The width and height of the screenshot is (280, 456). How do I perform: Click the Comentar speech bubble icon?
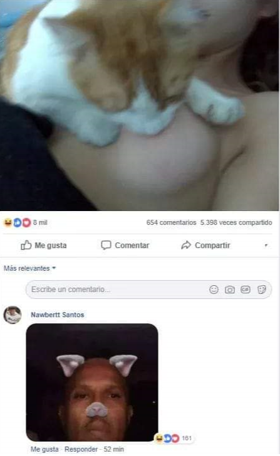tap(106, 245)
